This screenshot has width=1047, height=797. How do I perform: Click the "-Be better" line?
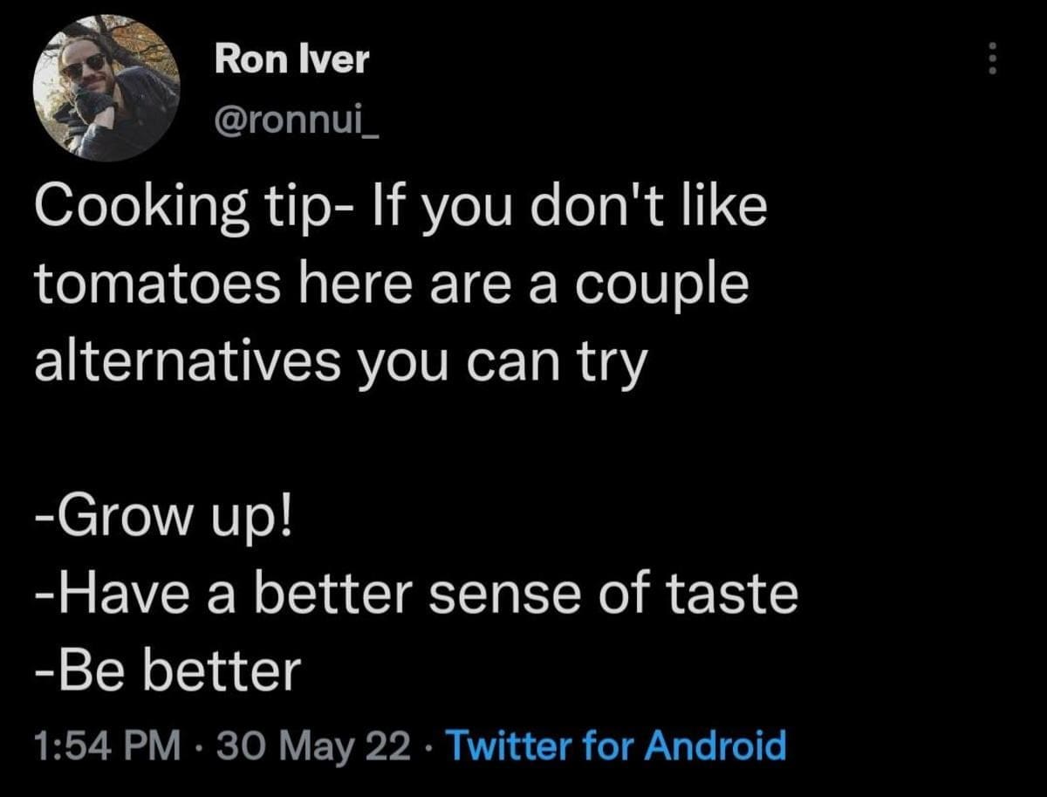click(168, 670)
